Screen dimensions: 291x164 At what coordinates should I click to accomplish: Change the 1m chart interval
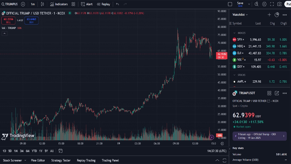click(33, 4)
